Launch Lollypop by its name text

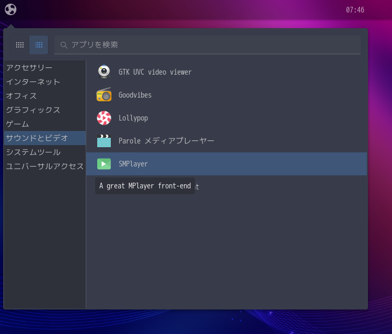click(133, 118)
